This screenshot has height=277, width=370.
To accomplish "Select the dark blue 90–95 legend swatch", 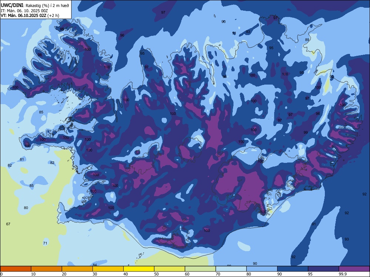I will [x=293, y=269].
